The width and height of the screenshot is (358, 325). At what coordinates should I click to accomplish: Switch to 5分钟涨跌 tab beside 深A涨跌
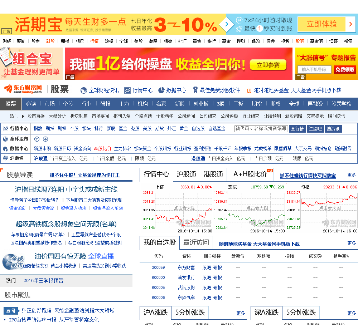point(301,312)
